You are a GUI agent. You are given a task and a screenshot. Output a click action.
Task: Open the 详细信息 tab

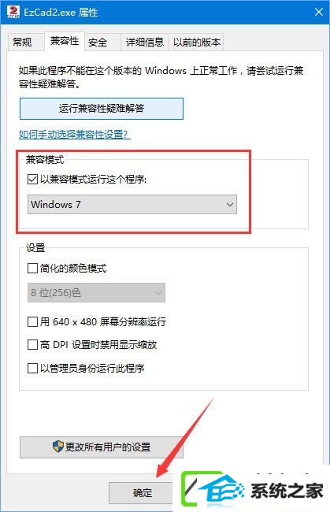(x=145, y=42)
